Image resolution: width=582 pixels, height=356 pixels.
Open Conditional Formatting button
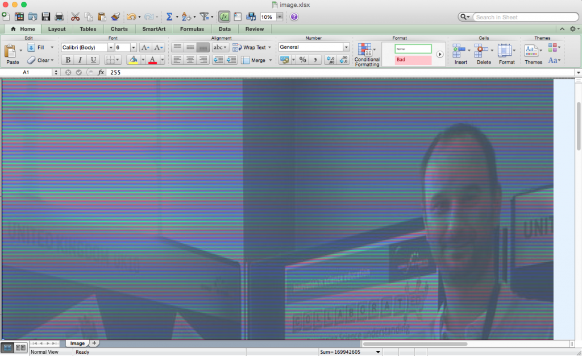[367, 55]
